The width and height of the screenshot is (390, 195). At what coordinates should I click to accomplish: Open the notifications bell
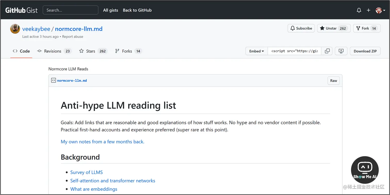[x=359, y=10]
